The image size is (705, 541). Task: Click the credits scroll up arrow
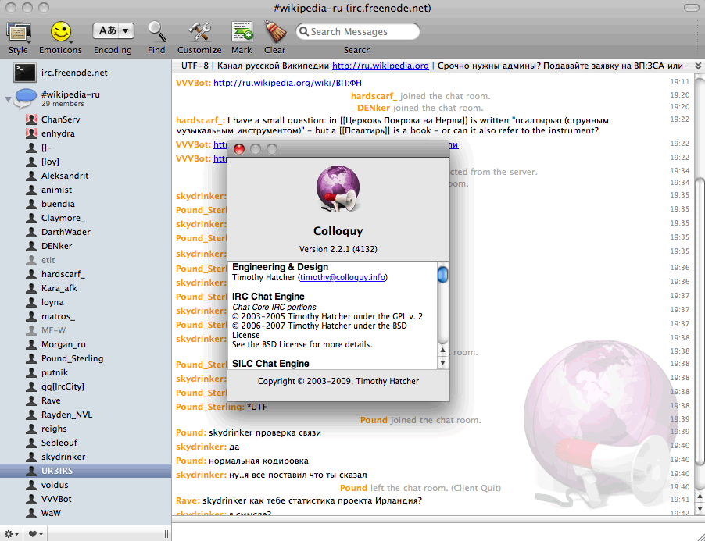coord(443,351)
